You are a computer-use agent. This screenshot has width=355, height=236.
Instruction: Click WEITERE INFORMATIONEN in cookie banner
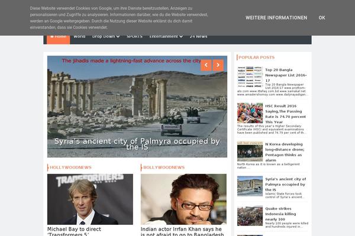point(276,18)
